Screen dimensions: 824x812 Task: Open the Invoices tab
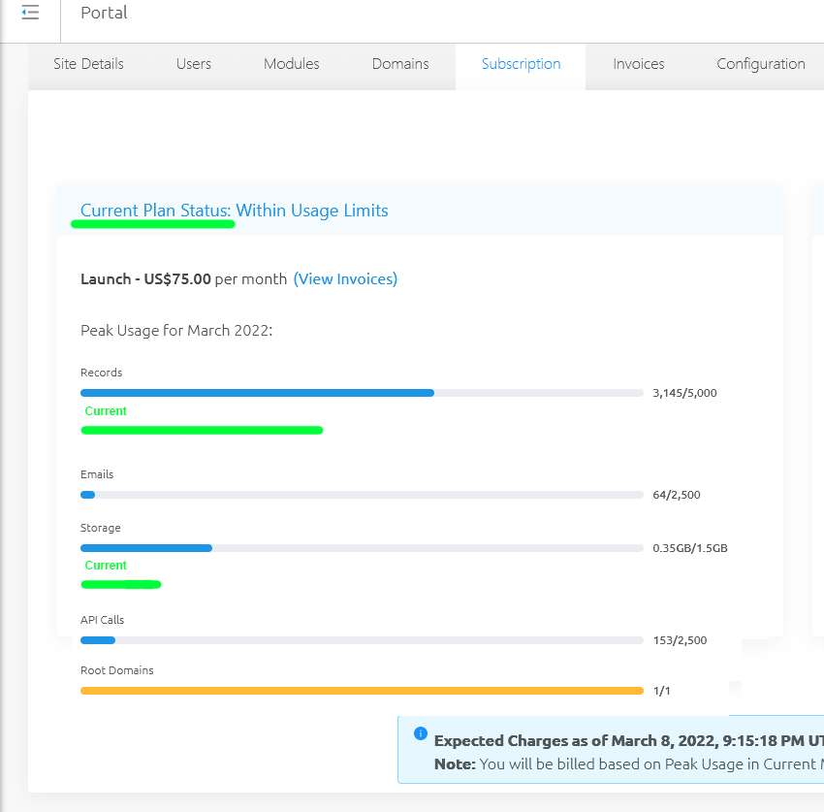click(639, 64)
